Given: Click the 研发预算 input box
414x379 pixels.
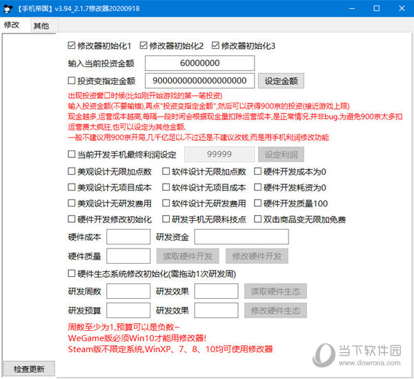Looking at the screenshot, I should click(128, 311).
